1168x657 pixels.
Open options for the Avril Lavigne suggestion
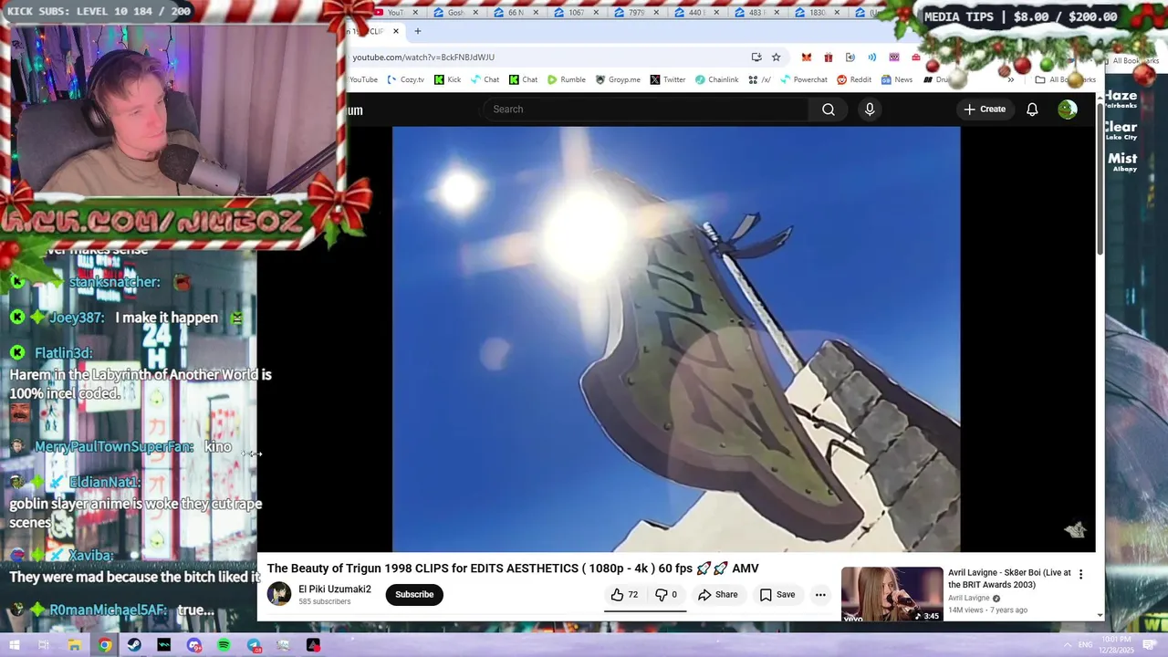(1080, 574)
